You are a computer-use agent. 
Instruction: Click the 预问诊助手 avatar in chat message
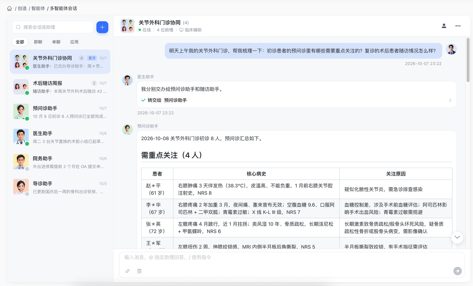coord(127,129)
